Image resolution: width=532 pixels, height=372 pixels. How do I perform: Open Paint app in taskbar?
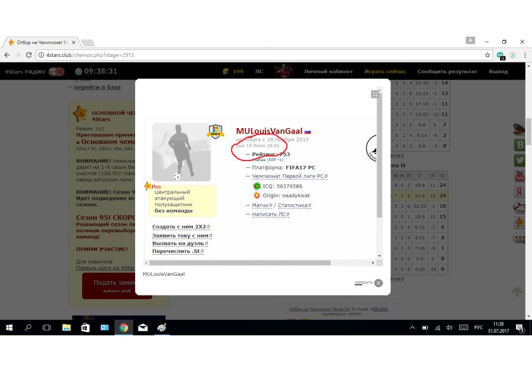click(x=162, y=327)
